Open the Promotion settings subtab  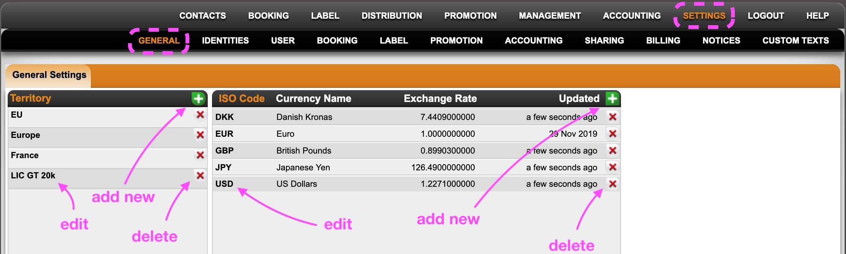tap(457, 40)
